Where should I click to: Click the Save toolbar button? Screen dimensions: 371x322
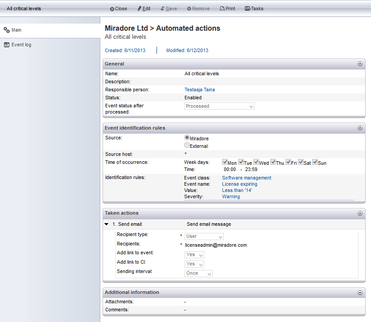pos(169,9)
